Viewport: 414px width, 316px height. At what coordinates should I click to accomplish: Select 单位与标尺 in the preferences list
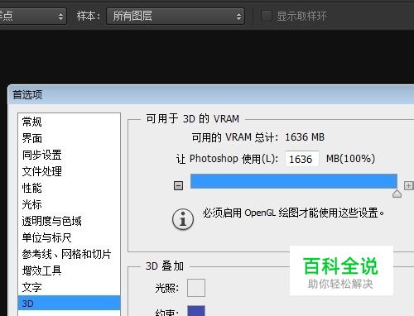(x=69, y=237)
